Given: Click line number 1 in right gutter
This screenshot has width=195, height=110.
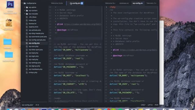Looking at the screenshot, I should click(106, 7).
